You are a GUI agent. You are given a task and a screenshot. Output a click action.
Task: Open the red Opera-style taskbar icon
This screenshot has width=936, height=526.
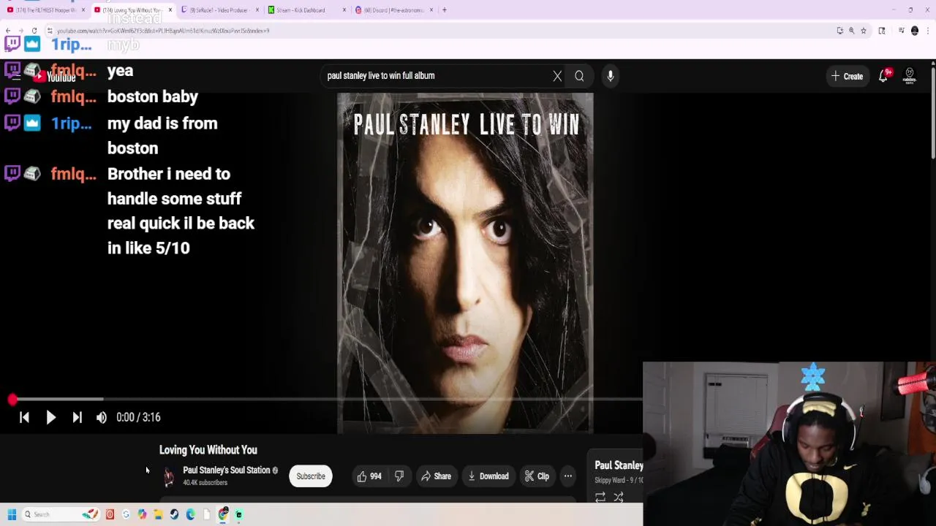[x=110, y=514]
